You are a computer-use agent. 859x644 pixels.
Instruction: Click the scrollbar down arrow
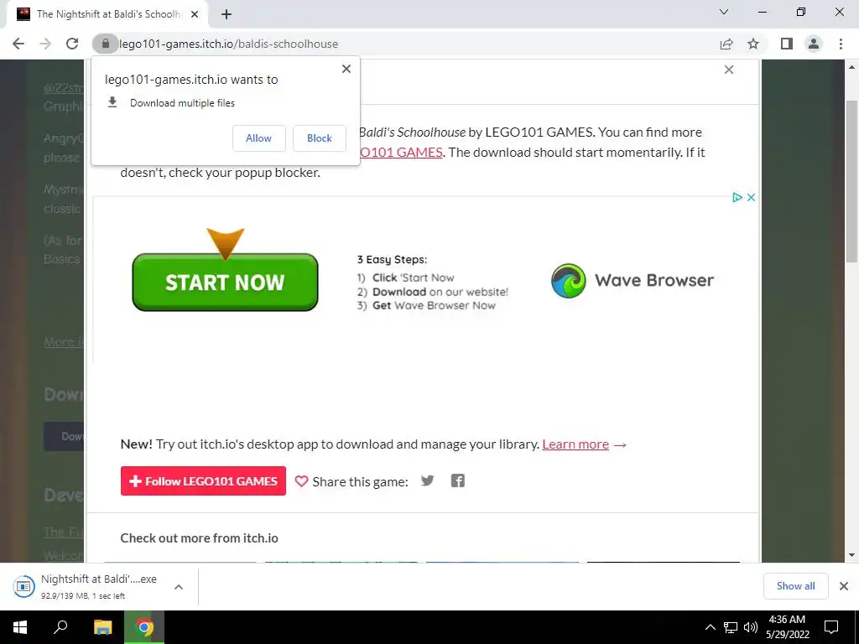tap(851, 555)
